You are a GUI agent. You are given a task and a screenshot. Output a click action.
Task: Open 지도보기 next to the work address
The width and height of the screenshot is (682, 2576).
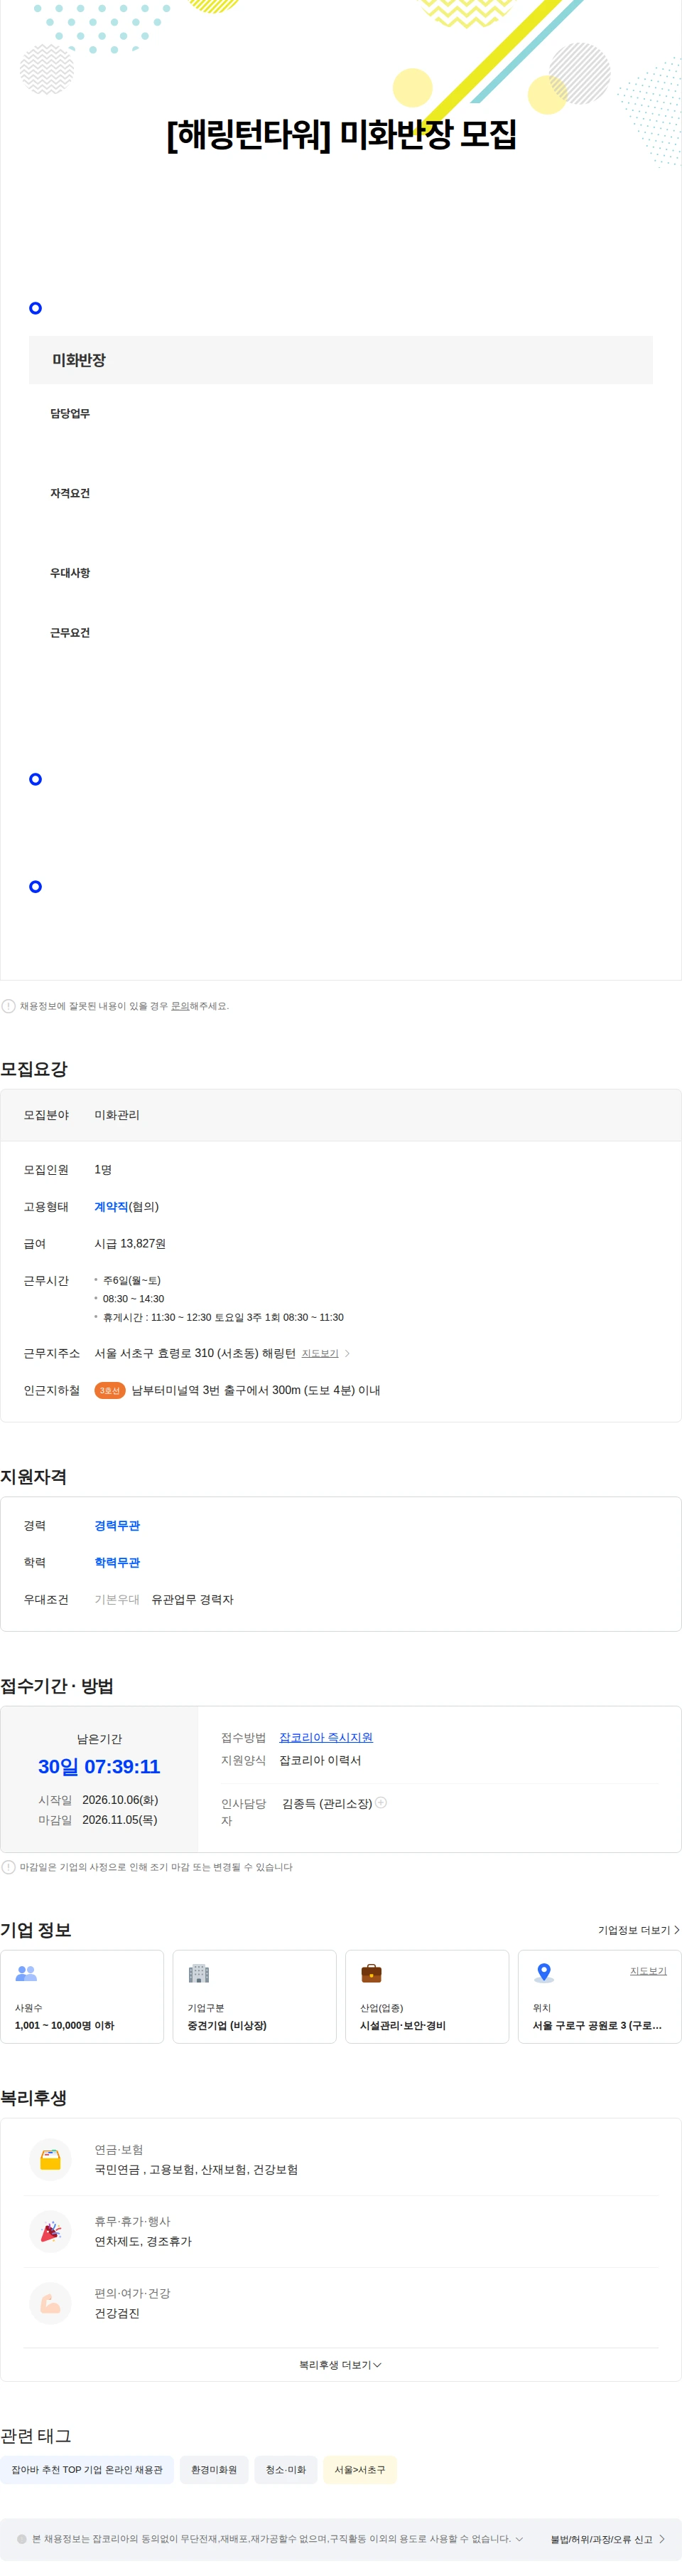click(x=325, y=1353)
